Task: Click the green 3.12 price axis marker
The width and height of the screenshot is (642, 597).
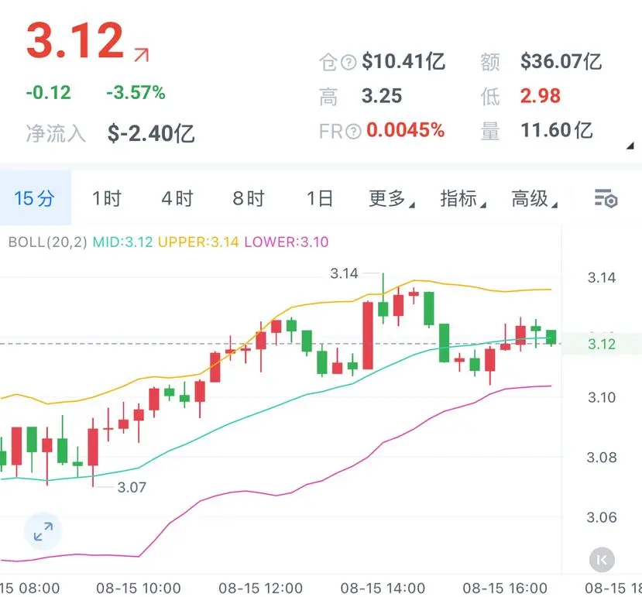Action: pyautogui.click(x=602, y=344)
